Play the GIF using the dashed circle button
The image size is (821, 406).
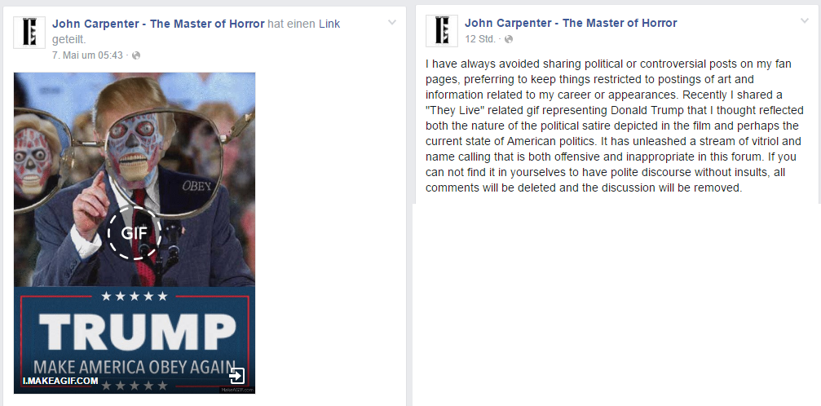(134, 232)
